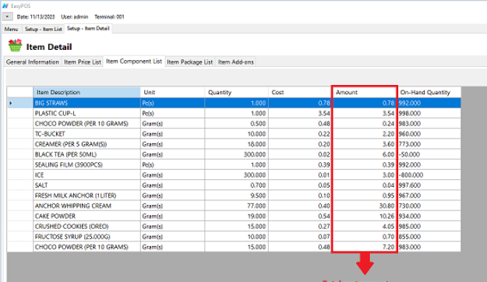
Task: Open the small dropdown button beside Date
Action: click(x=8, y=16)
